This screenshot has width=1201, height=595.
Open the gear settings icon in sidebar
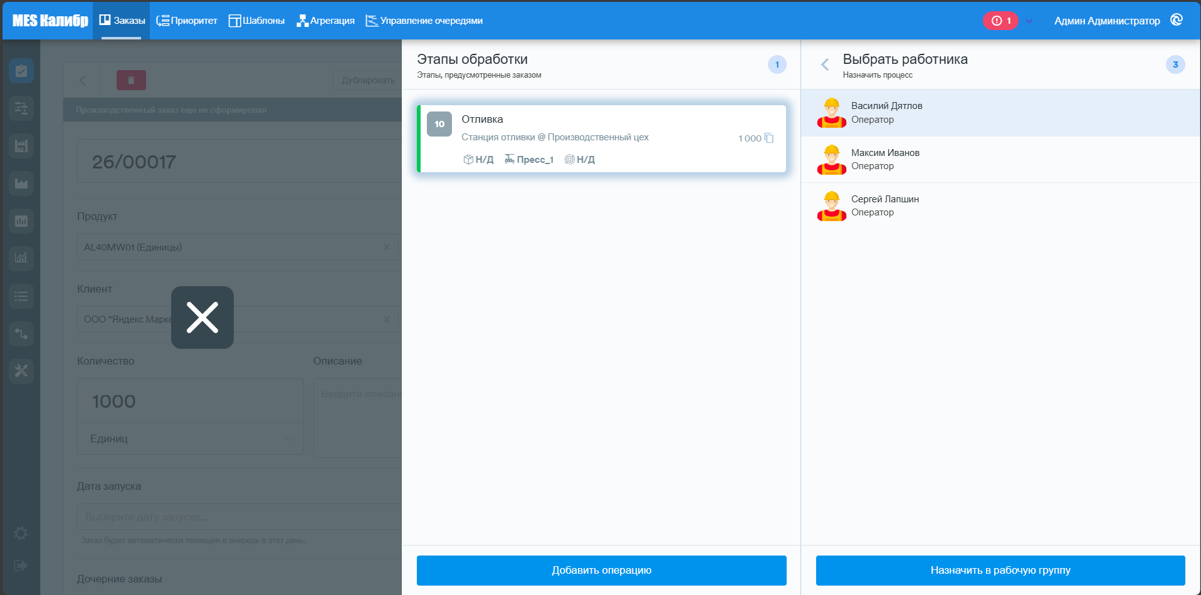(x=21, y=533)
